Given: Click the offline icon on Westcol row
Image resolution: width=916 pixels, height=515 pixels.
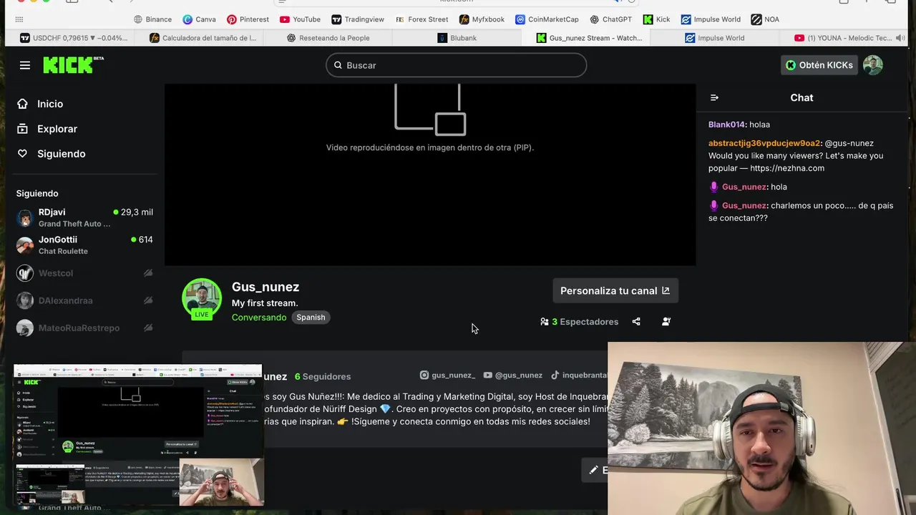Looking at the screenshot, I should [148, 273].
